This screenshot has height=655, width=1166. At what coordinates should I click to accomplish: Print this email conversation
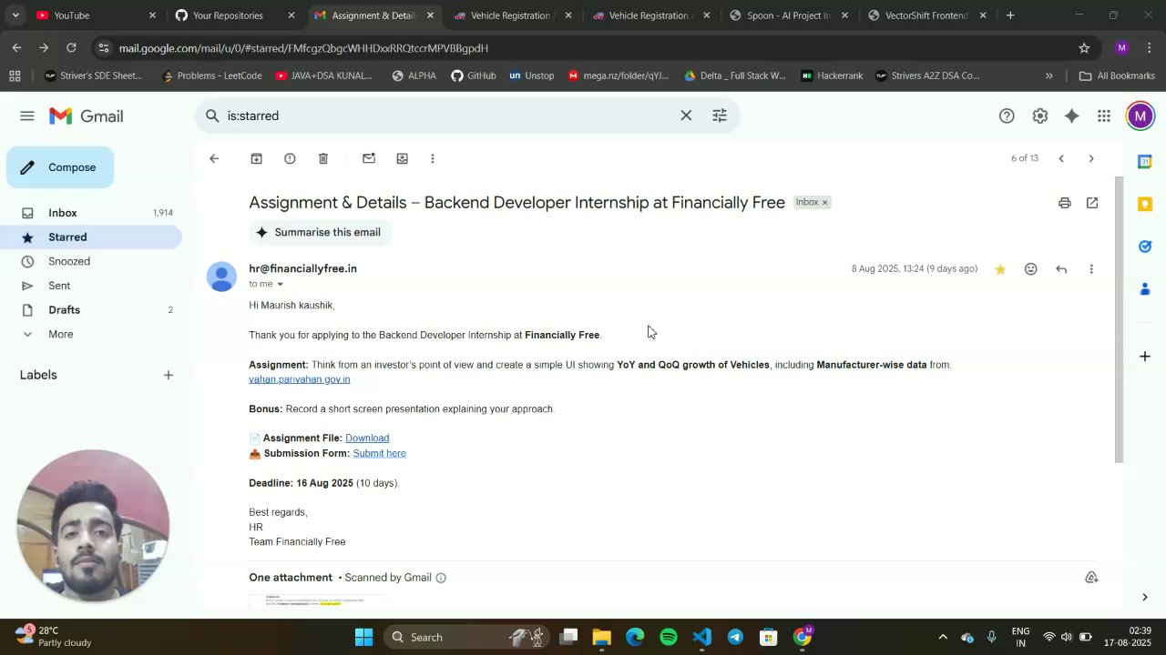[1065, 203]
